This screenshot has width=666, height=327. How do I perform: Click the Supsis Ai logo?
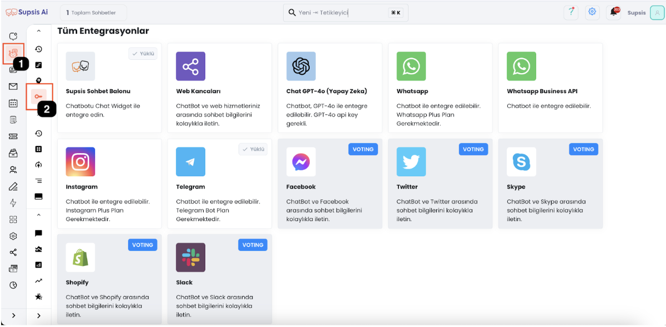pyautogui.click(x=26, y=12)
